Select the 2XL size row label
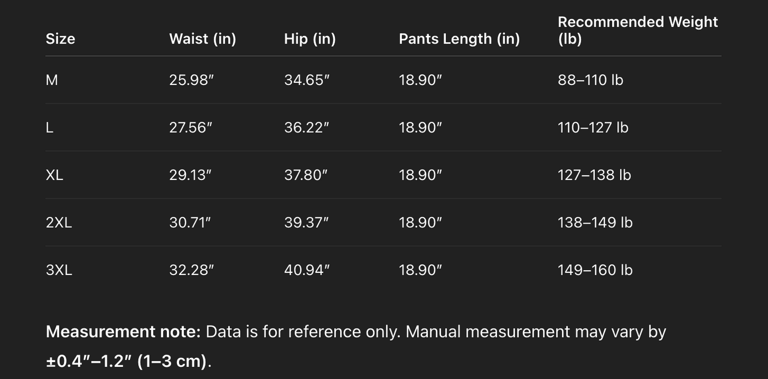The width and height of the screenshot is (768, 379). click(x=58, y=222)
